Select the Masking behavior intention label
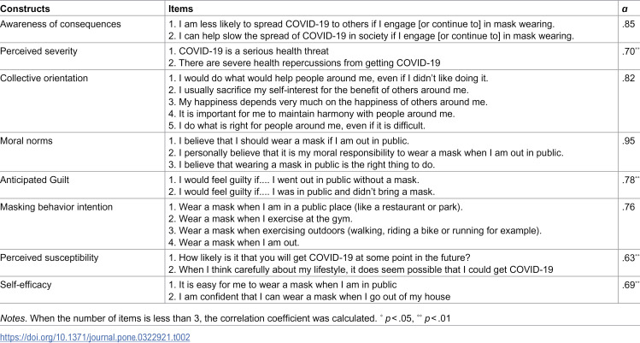The image size is (640, 343). pyautogui.click(x=56, y=207)
